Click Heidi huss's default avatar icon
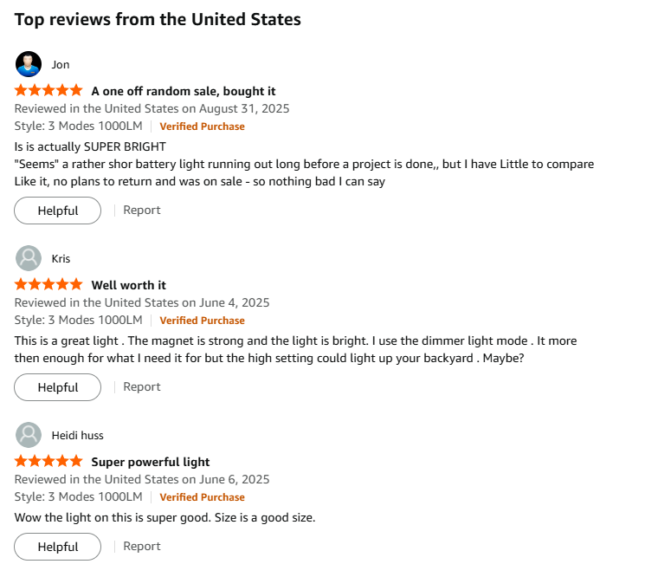 (29, 435)
